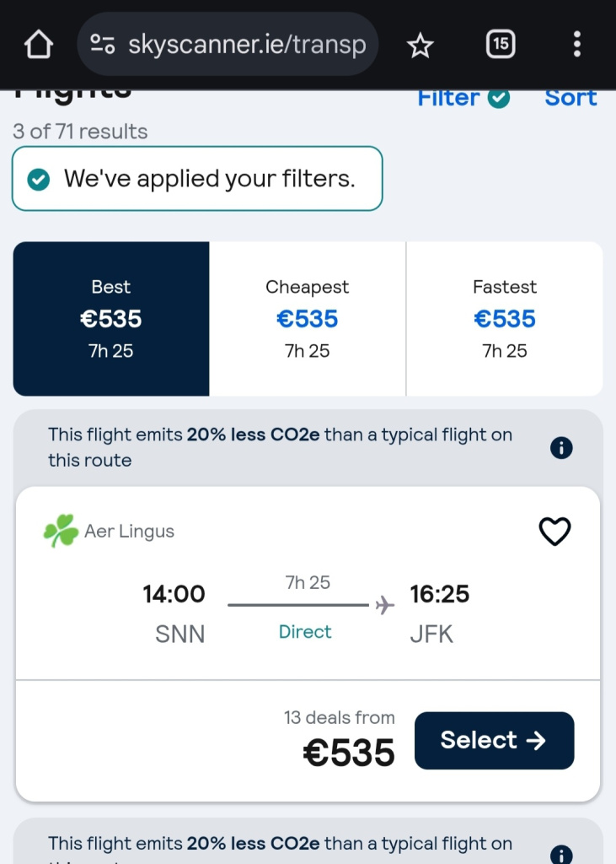Click the filters applied notification

tap(197, 179)
